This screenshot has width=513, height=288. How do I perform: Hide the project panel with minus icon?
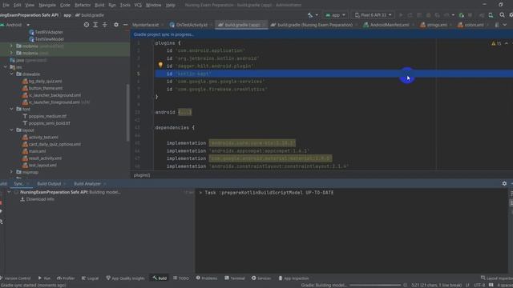point(125,25)
